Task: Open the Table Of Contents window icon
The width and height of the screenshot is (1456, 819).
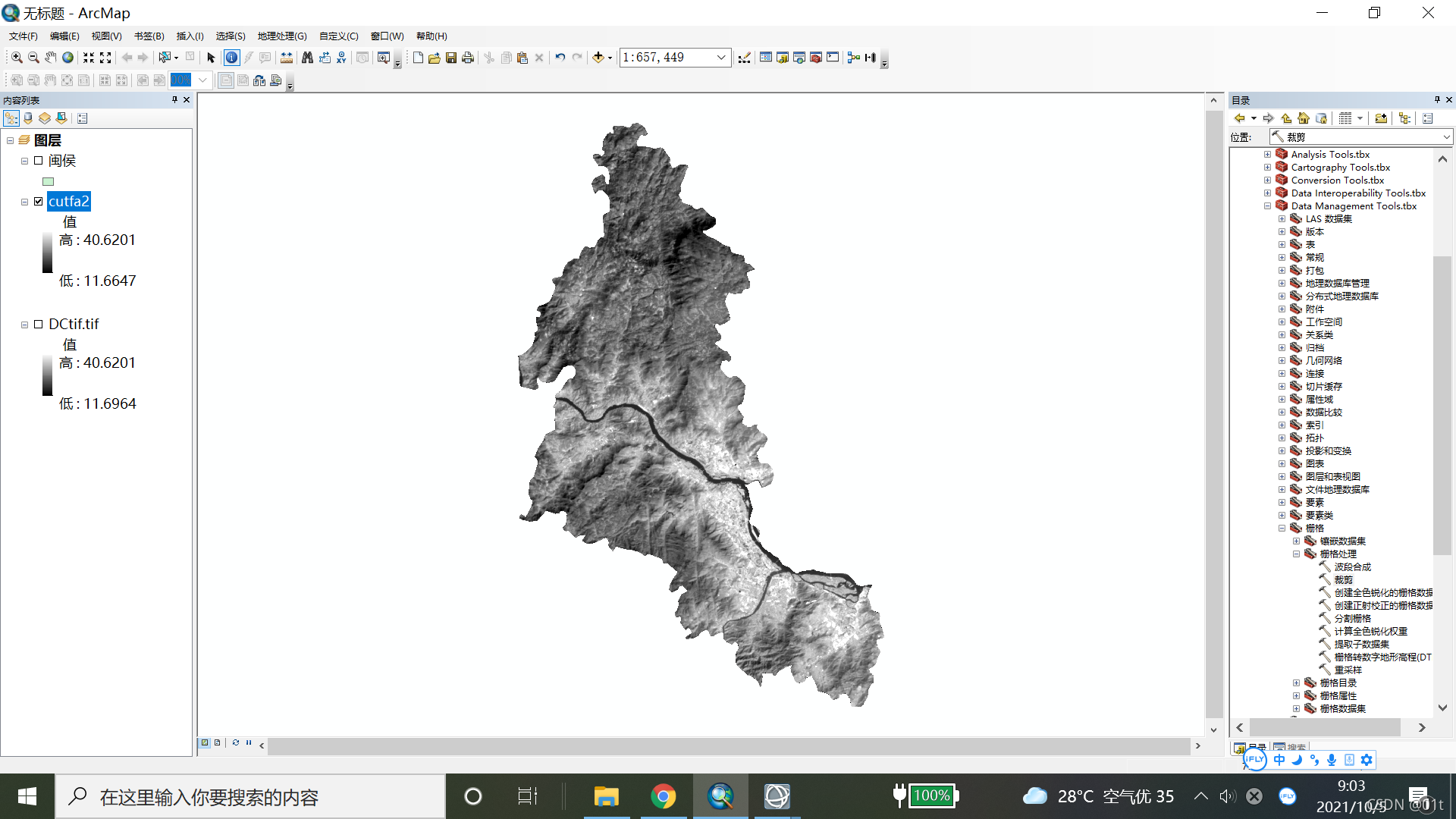Action: pyautogui.click(x=766, y=58)
